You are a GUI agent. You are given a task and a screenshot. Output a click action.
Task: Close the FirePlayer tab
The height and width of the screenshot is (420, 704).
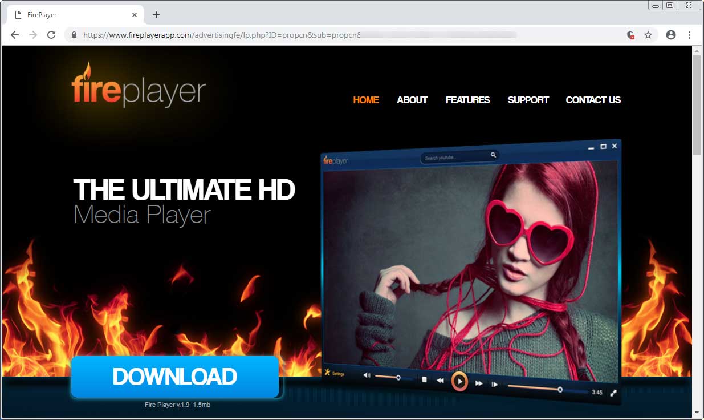[x=135, y=15]
